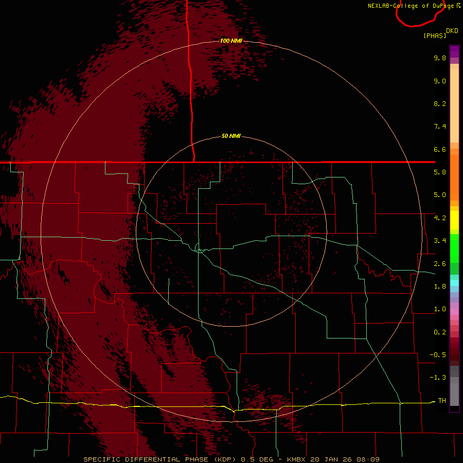463x463 pixels.
Task: Click the NEXLAB-College of DuPage label
Action: coord(411,6)
